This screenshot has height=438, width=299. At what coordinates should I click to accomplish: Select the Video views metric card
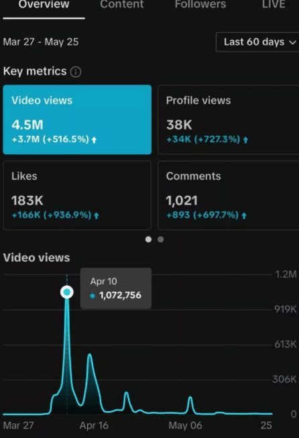point(77,119)
